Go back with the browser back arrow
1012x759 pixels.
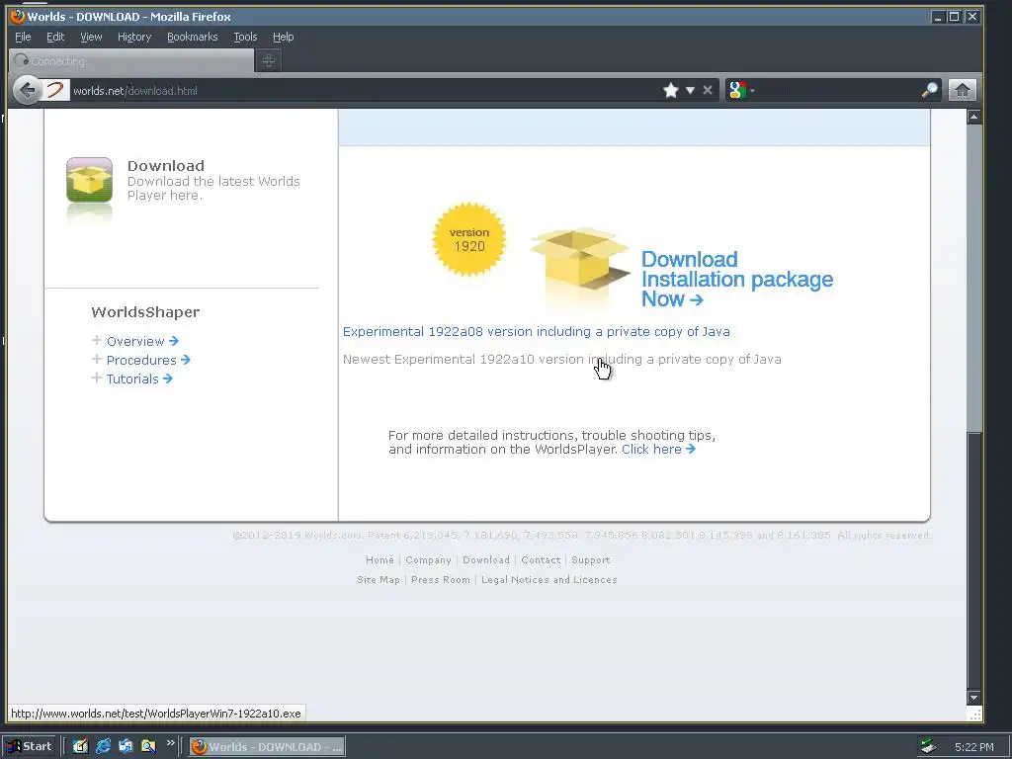coord(27,90)
